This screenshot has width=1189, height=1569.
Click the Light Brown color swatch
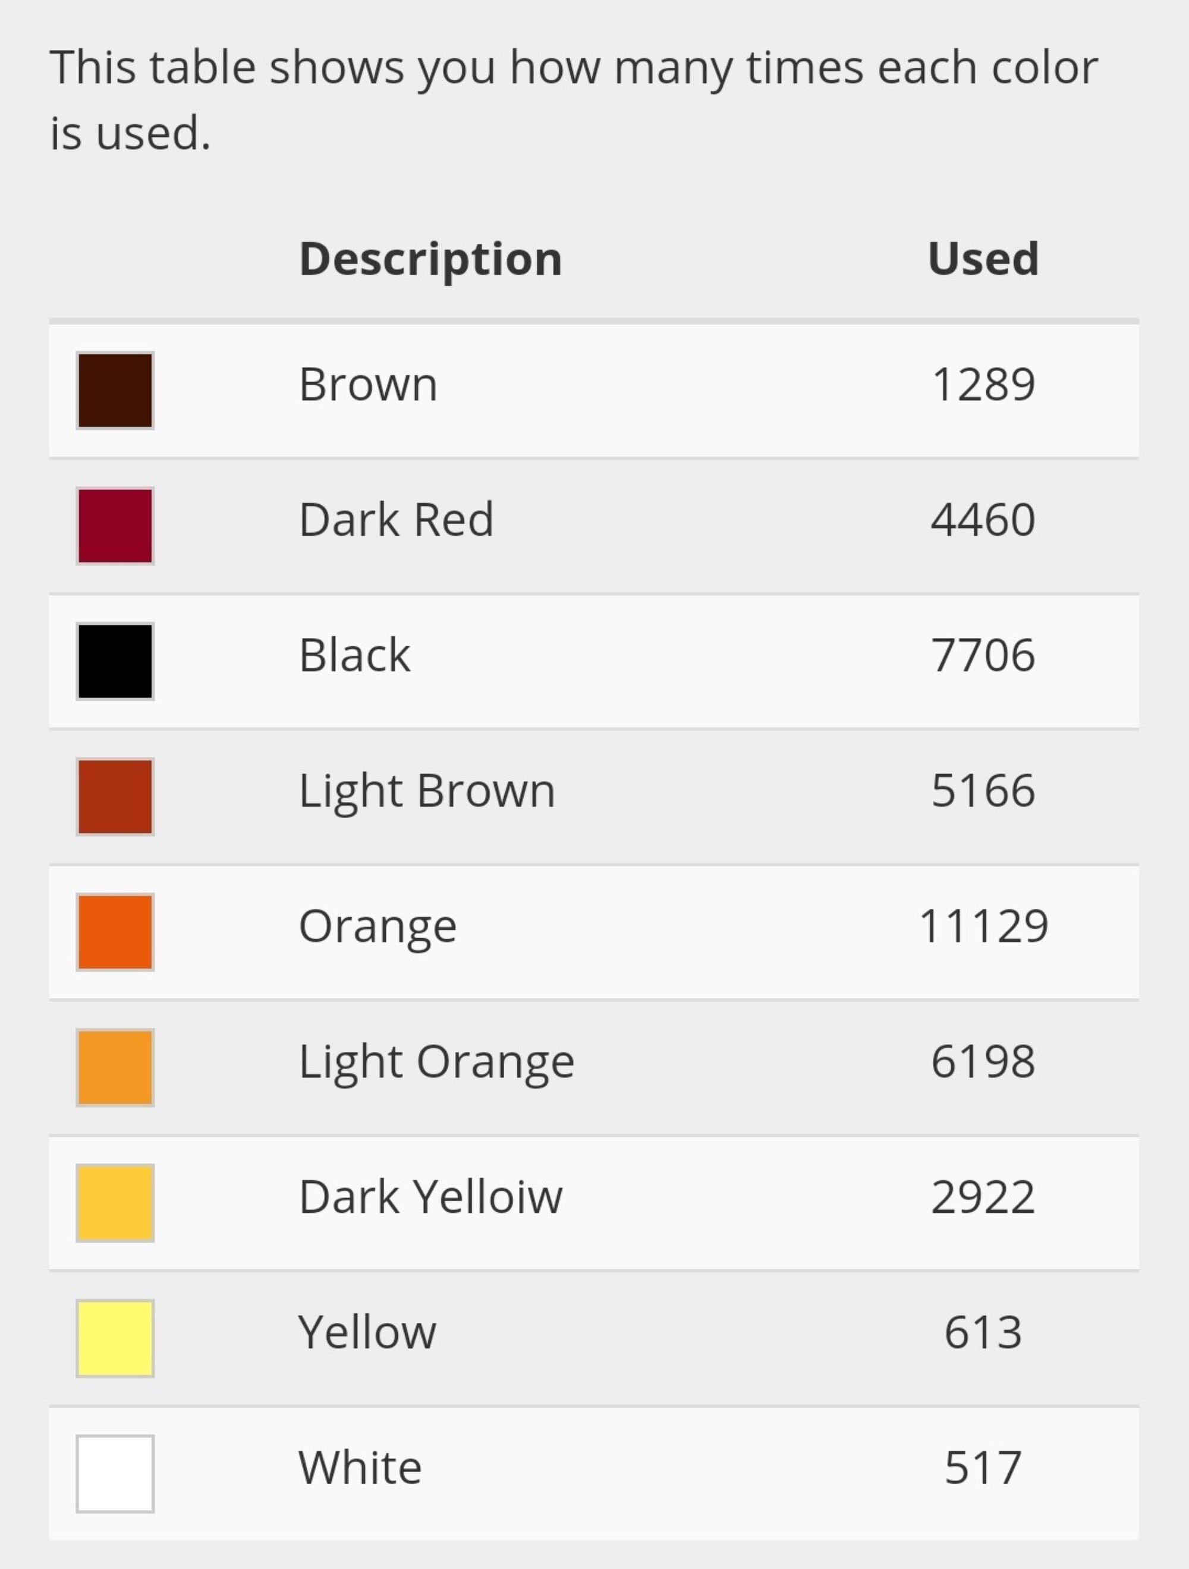point(115,797)
